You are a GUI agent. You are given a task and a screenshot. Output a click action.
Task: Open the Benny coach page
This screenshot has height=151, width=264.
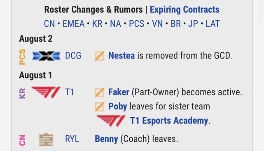tap(106, 139)
